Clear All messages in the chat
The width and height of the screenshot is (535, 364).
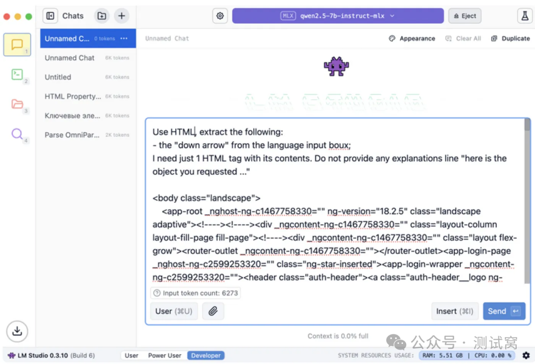click(x=463, y=39)
